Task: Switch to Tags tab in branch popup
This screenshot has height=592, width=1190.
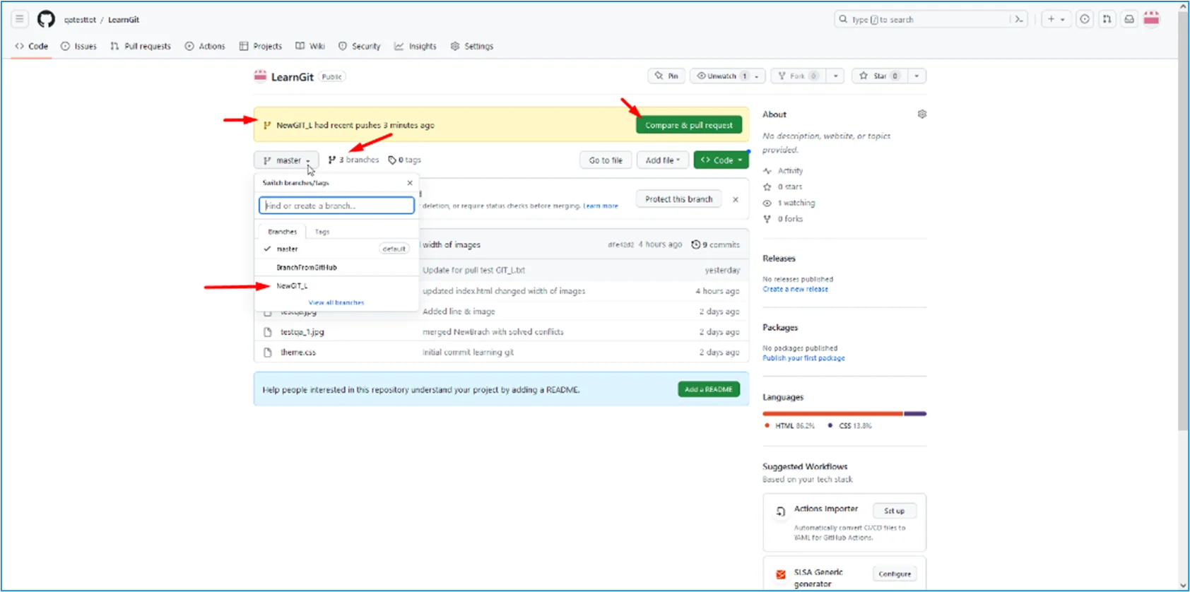Action: click(322, 232)
